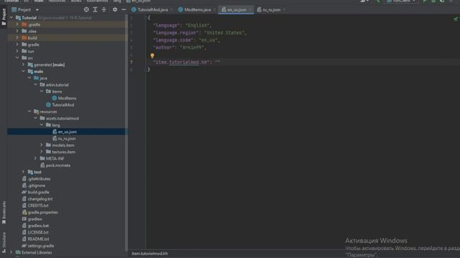
Task: Expand the textures.item folder
Action: pos(42,152)
